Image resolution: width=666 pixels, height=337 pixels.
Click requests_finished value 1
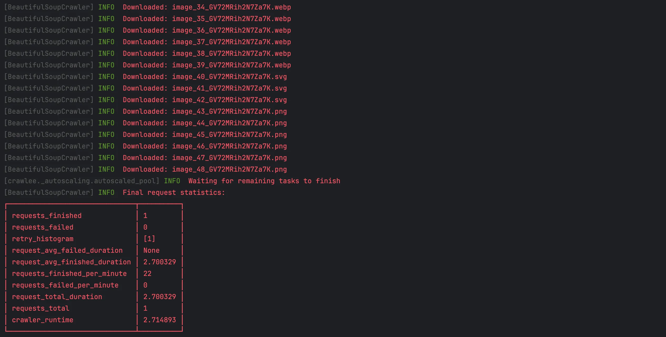pyautogui.click(x=145, y=216)
